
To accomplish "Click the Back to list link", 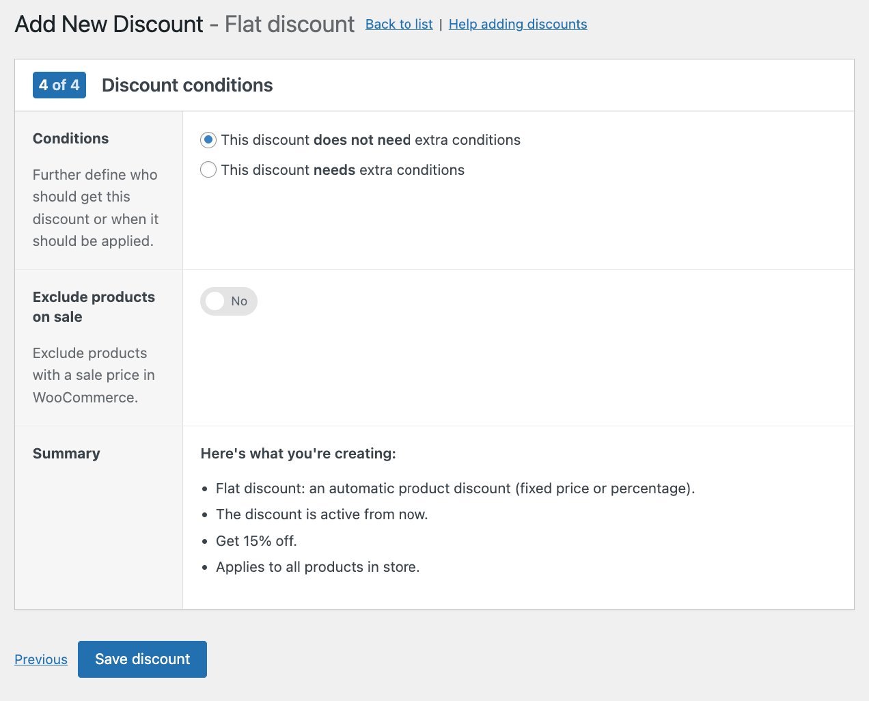I will 398,24.
